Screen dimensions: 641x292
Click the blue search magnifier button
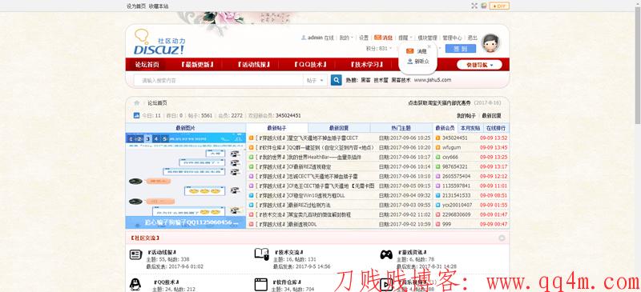[336, 81]
